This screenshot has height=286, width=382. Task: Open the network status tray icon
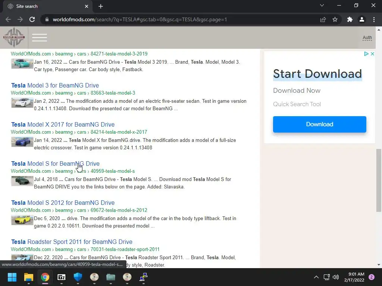click(326, 277)
